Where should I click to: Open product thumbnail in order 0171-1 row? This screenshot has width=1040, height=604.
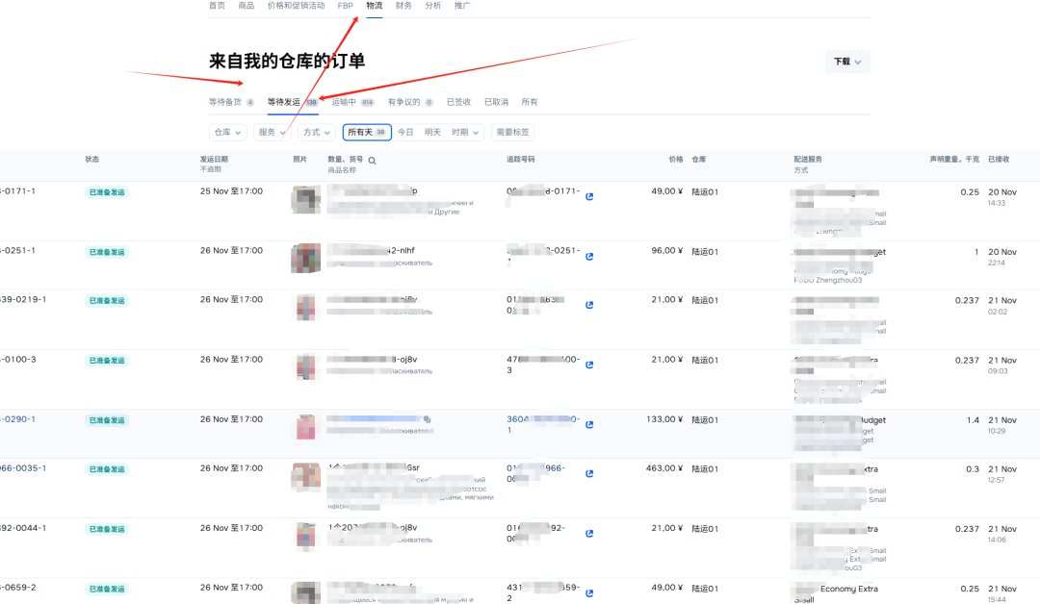tap(306, 199)
